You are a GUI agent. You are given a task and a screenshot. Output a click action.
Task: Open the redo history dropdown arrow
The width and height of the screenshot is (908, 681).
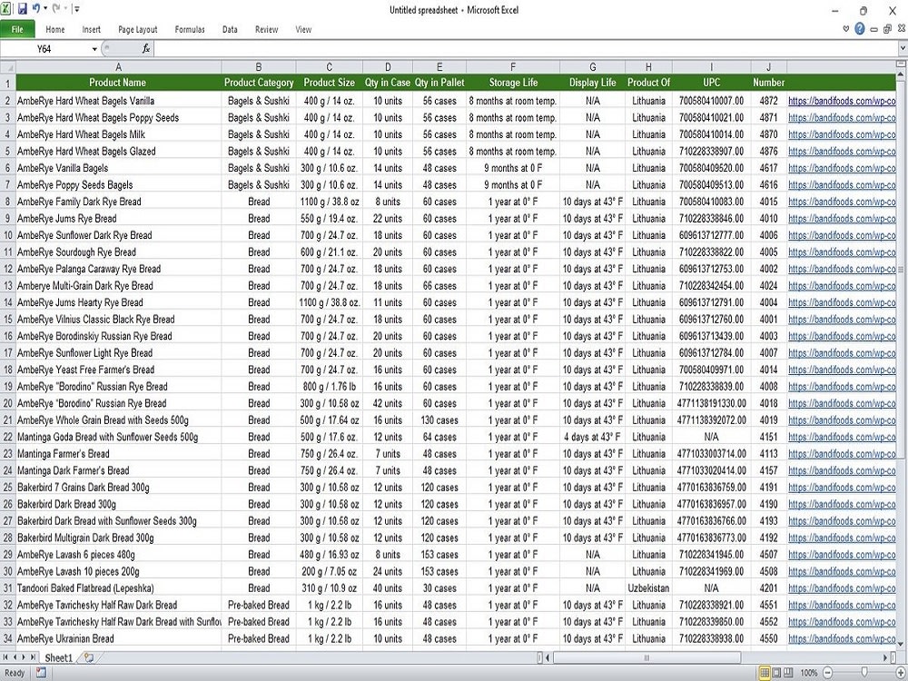65,9
